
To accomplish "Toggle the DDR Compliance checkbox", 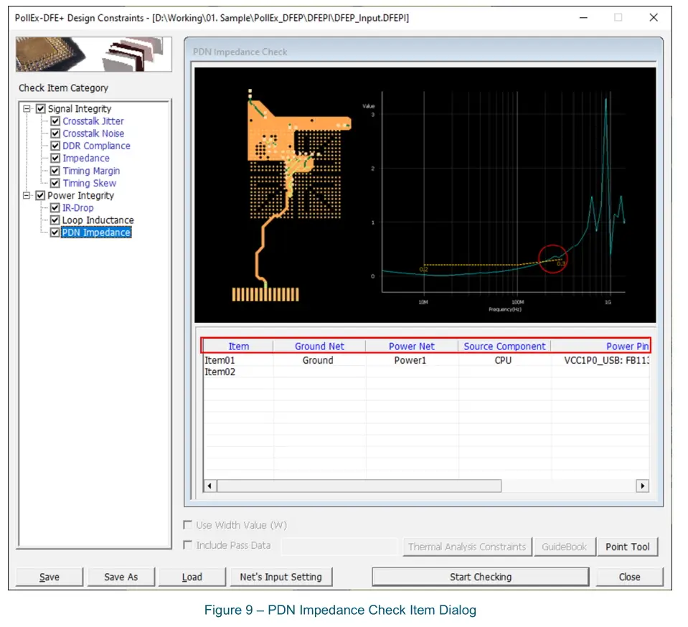I will tap(55, 146).
